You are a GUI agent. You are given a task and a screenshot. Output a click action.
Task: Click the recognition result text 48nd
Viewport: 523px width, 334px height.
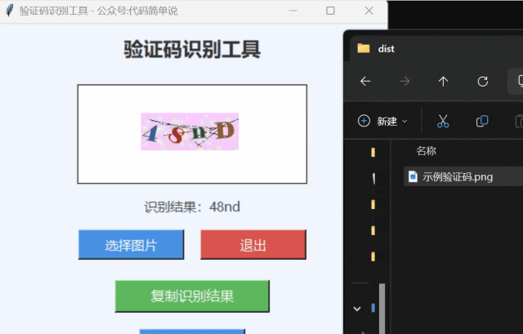click(x=225, y=207)
